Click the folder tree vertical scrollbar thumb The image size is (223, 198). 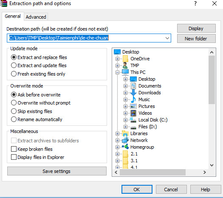click(x=212, y=80)
